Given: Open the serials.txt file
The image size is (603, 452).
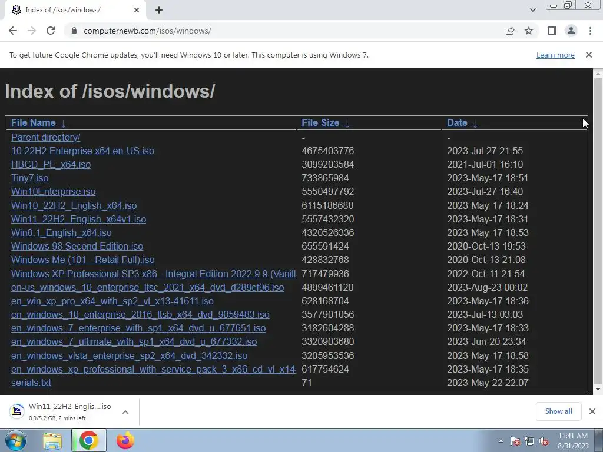Looking at the screenshot, I should tap(31, 383).
